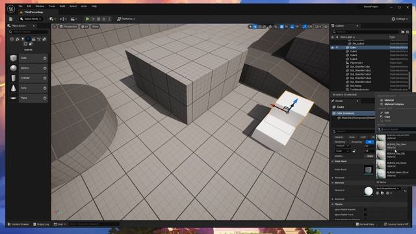The image size is (416, 234).
Task: Select SM_Ramp in the Outliner
Action: [356, 86]
